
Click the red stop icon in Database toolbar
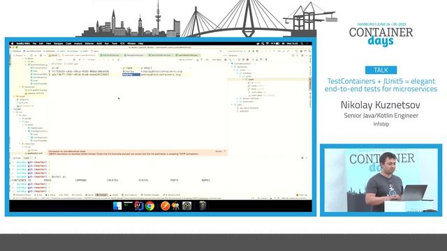pos(247,59)
